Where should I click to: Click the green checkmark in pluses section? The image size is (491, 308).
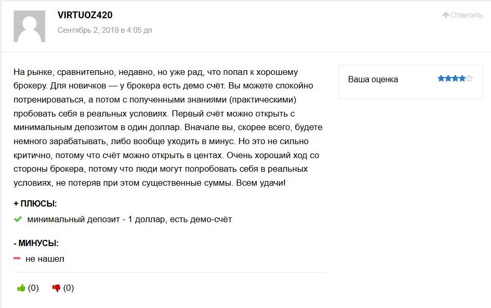pos(18,219)
